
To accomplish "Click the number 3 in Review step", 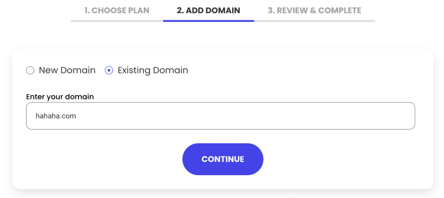I will coord(271,10).
